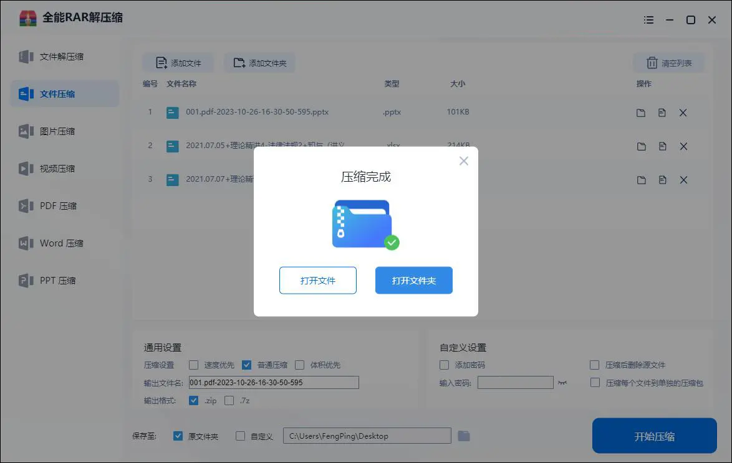Open the compressed file from dialog
The height and width of the screenshot is (463, 732).
coord(317,281)
